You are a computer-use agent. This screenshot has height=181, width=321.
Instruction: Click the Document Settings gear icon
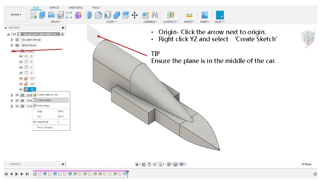[x=17, y=40]
